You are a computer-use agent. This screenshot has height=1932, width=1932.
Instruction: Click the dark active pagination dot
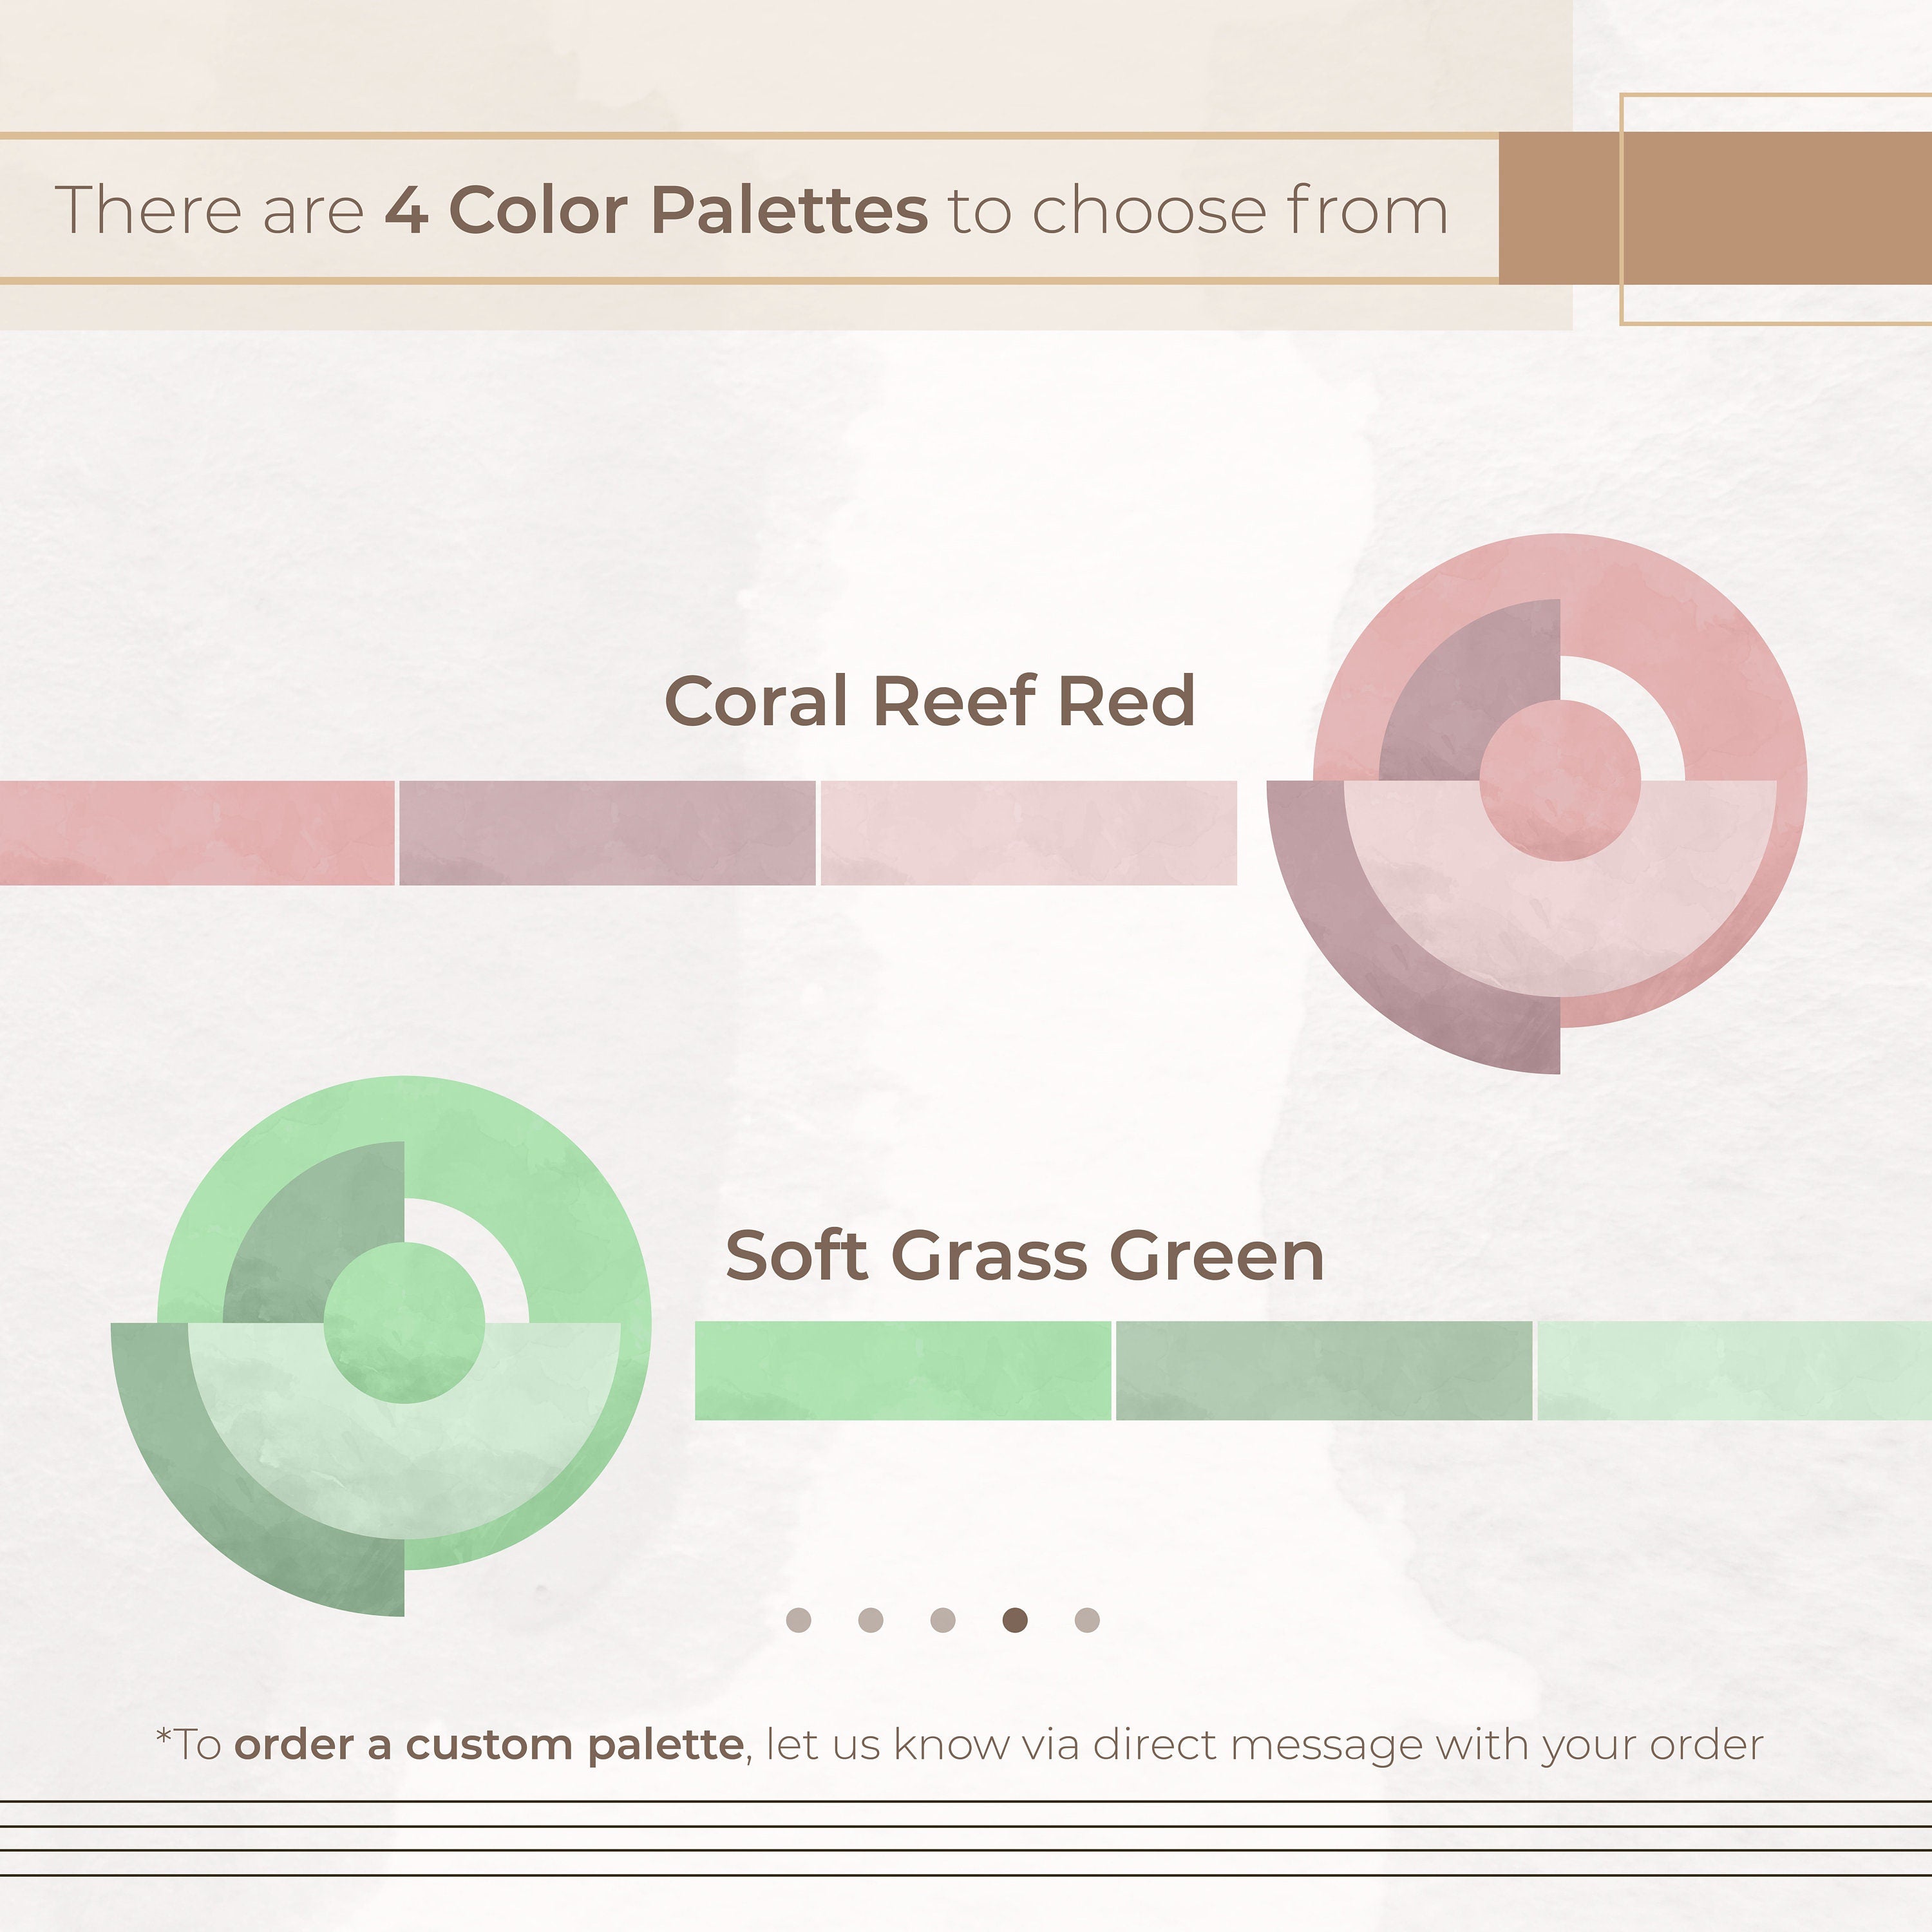1014,1620
